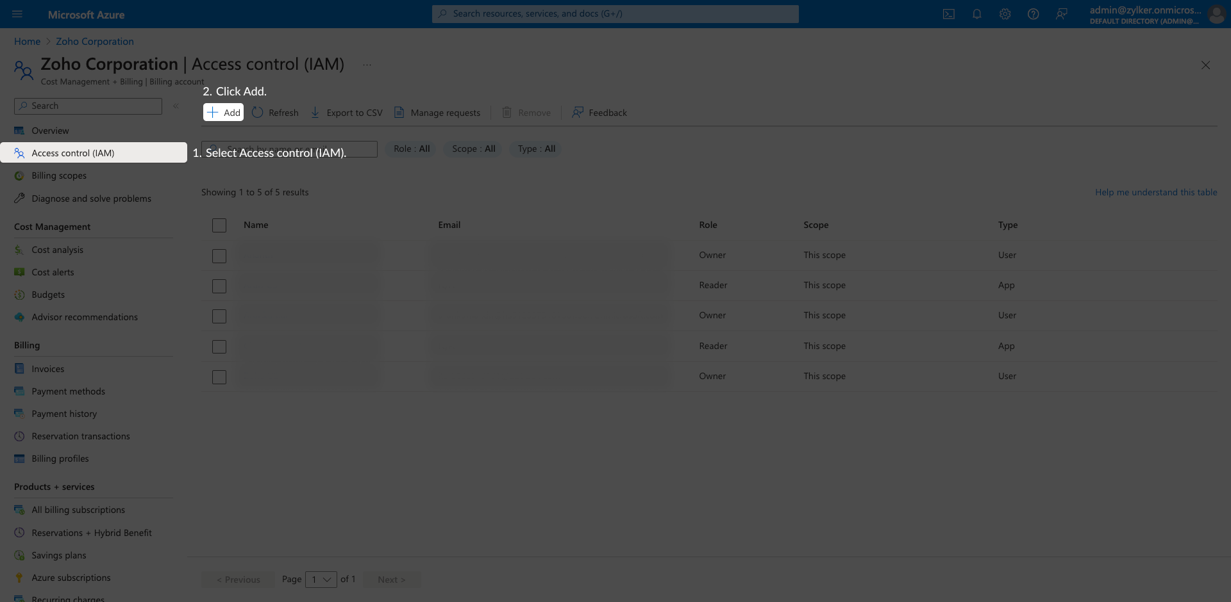
Task: Open the more options ellipsis beside the title
Action: point(367,65)
